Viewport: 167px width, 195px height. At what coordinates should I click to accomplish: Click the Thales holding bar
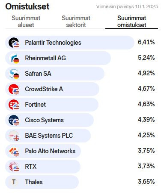click(x=42, y=182)
